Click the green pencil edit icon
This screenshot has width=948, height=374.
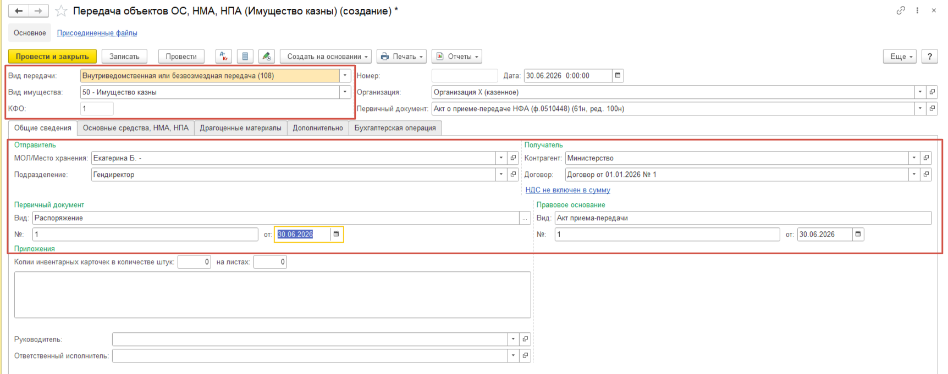tap(267, 57)
